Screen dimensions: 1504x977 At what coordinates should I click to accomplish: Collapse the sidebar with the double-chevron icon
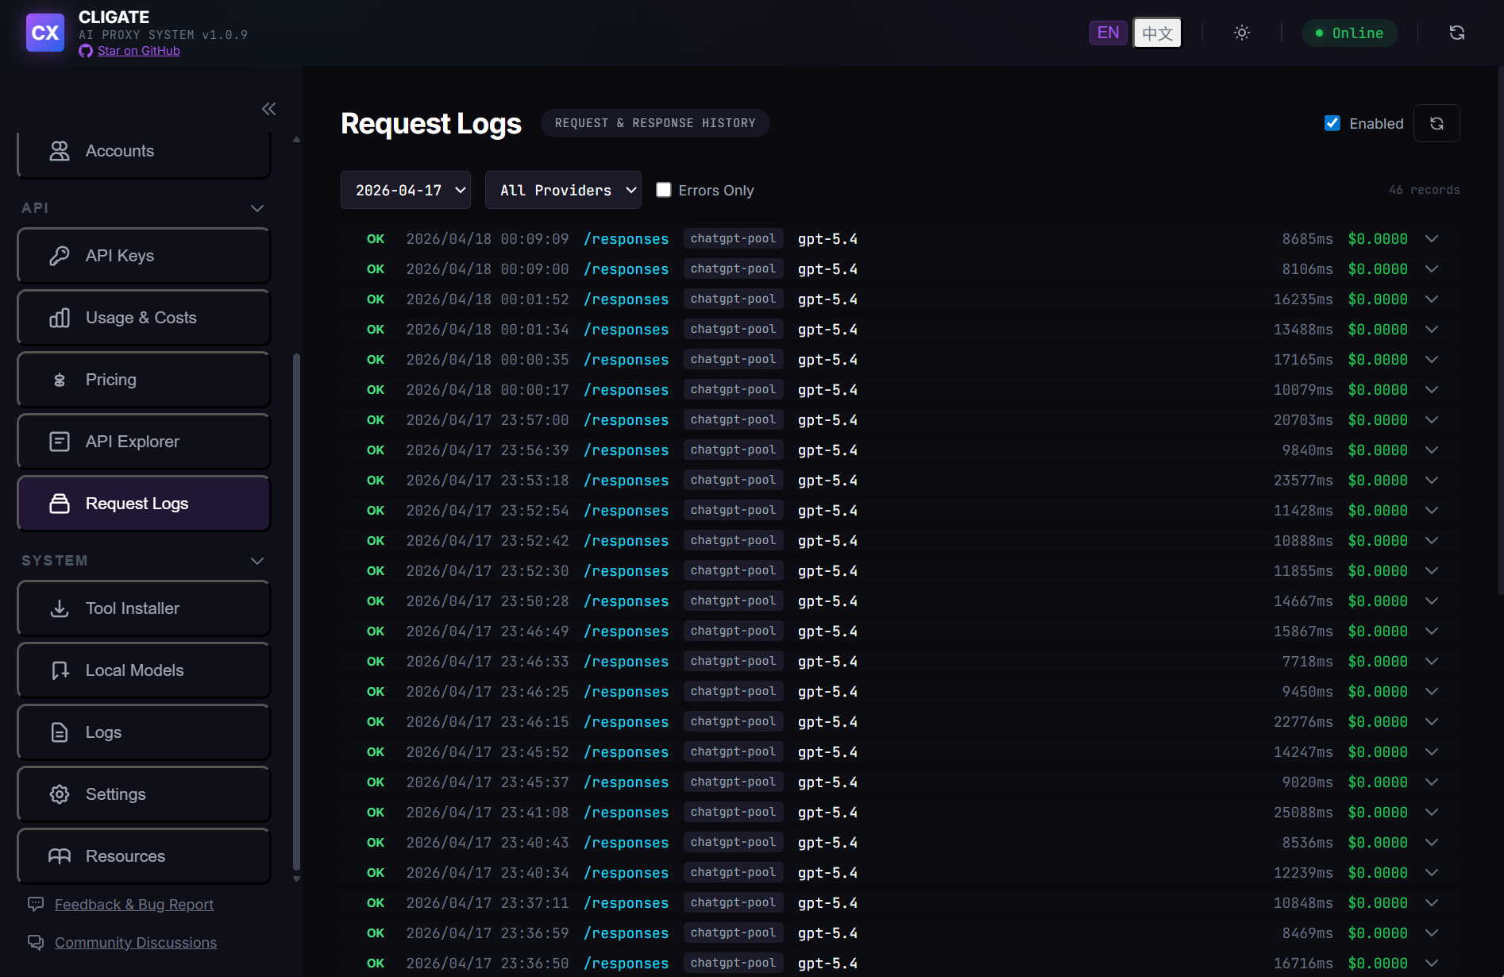tap(269, 109)
